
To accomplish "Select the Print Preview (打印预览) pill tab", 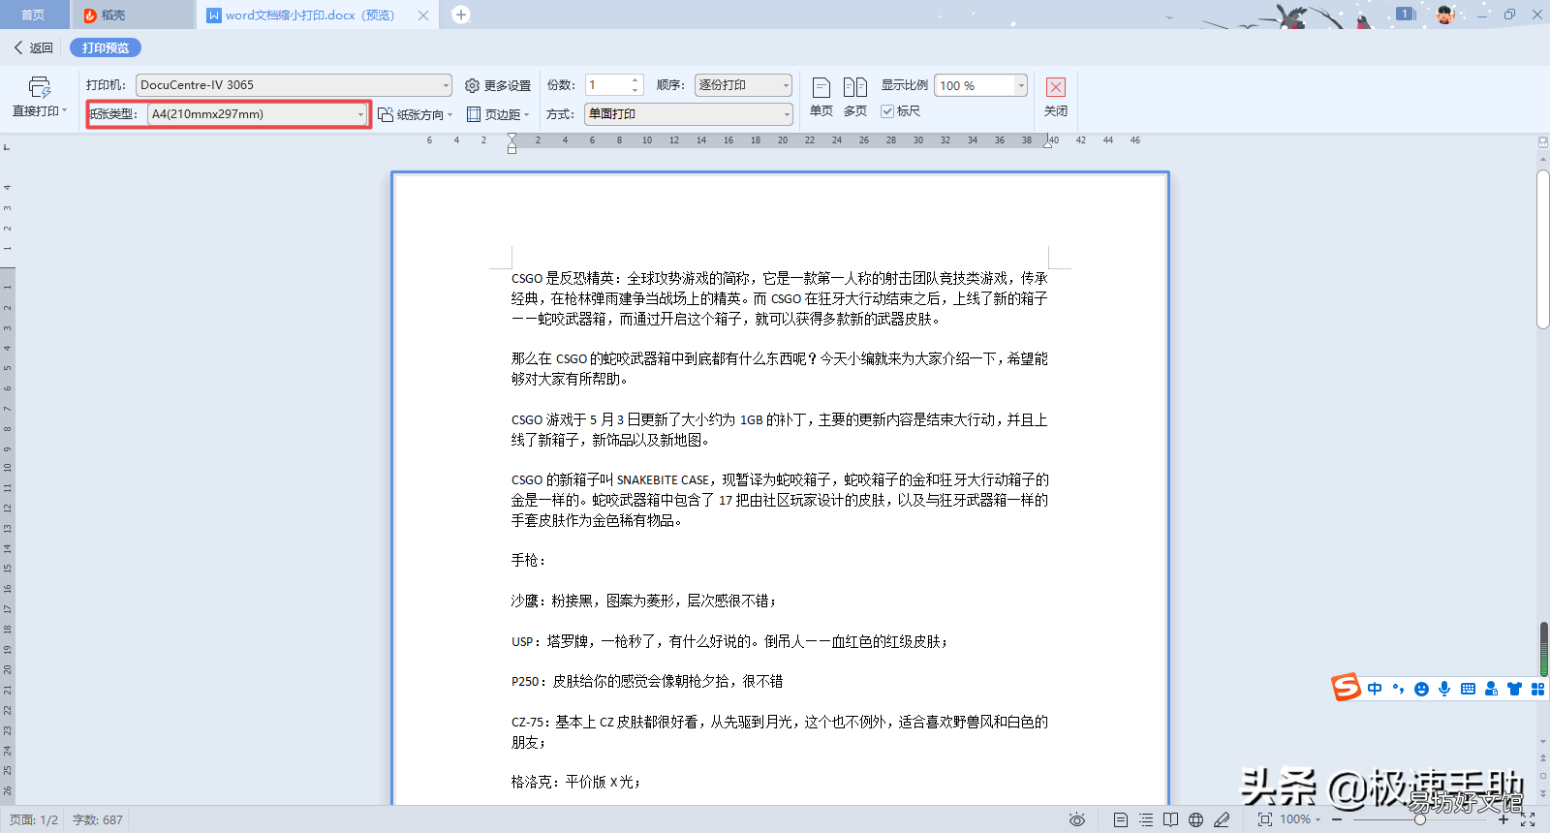I will click(106, 47).
